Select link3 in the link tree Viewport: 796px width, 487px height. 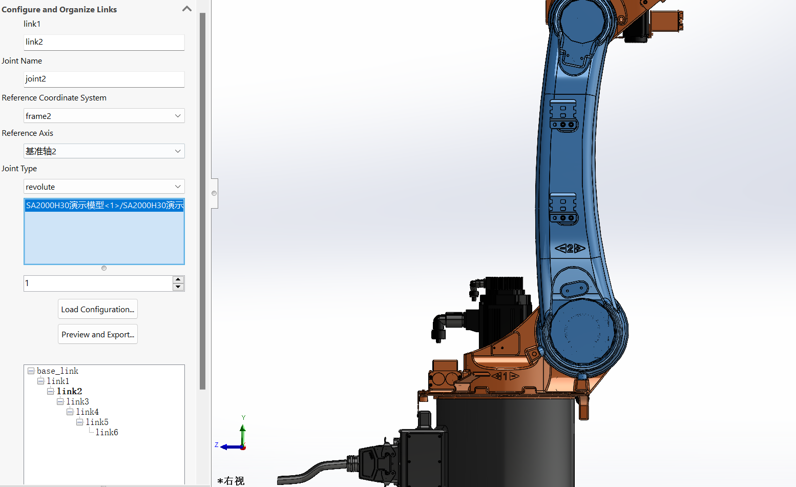tap(77, 401)
